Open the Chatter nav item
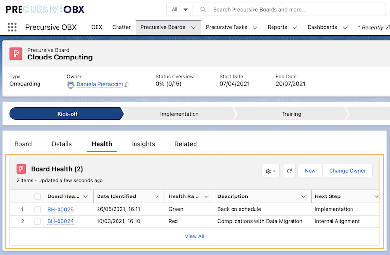Viewport: 390px width, 255px height. 121,27
